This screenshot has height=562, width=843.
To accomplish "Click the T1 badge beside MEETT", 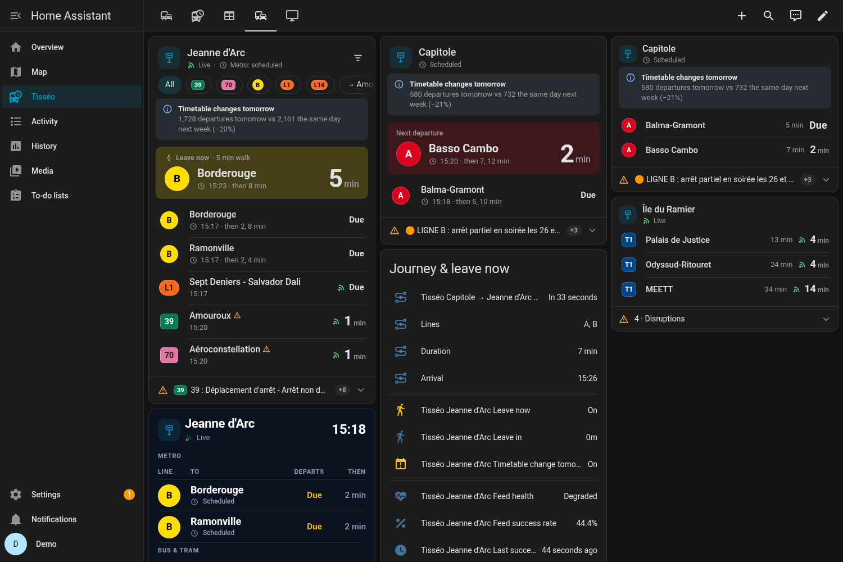I will point(629,289).
